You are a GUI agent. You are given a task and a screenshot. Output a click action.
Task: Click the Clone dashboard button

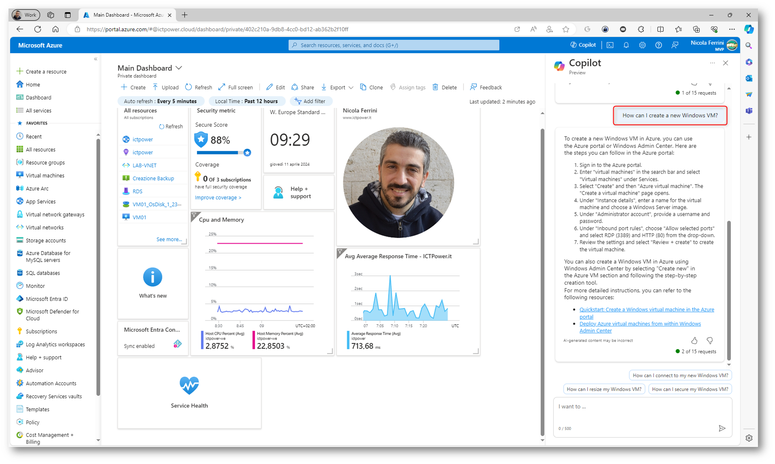371,88
